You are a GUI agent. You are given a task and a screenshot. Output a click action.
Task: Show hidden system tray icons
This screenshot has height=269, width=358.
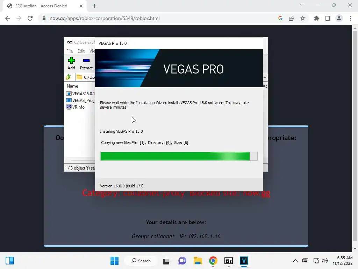click(295, 261)
